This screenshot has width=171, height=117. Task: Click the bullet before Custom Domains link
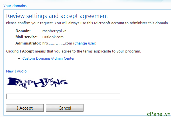[19, 58]
